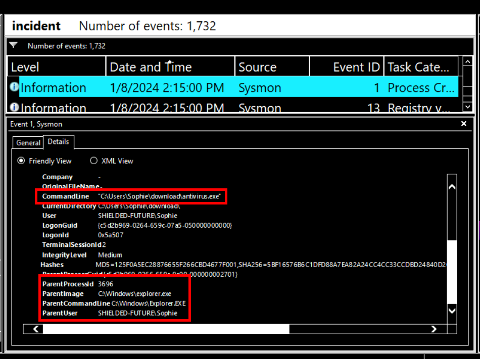Click the Event ID column header
480x359 pixels.
click(x=346, y=67)
